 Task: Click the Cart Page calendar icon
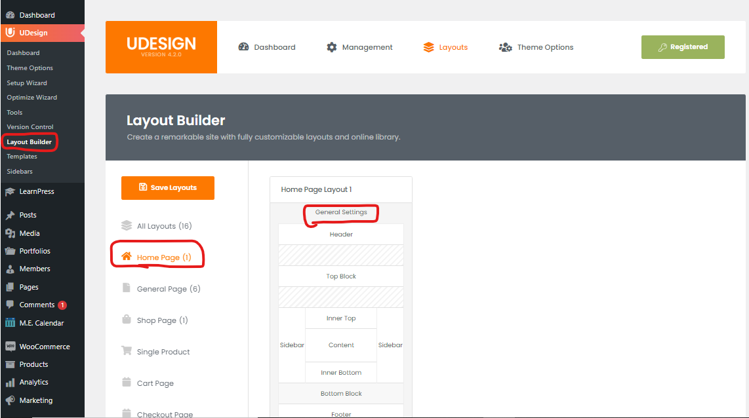[x=126, y=382]
